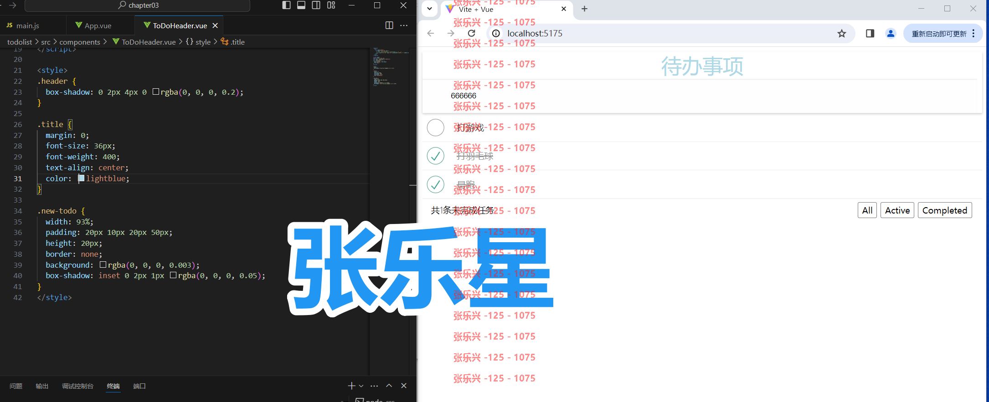Click the ToDoHeader.vue breadcrumb

(144, 42)
